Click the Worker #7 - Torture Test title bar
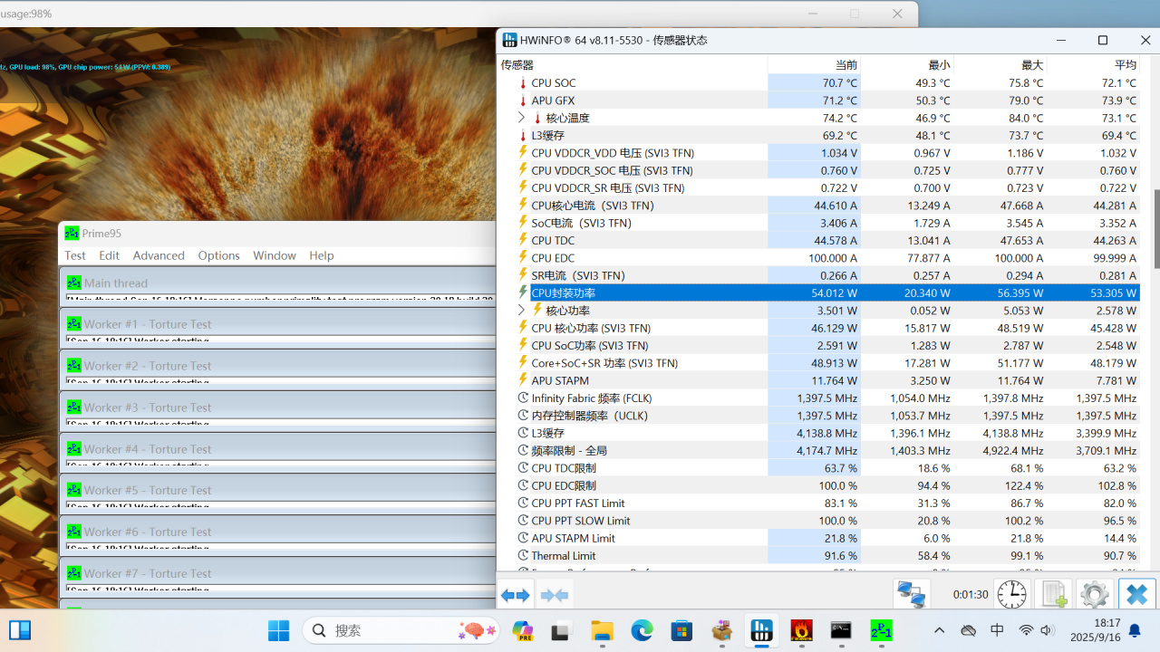The height and width of the screenshot is (652, 1160). (x=279, y=573)
